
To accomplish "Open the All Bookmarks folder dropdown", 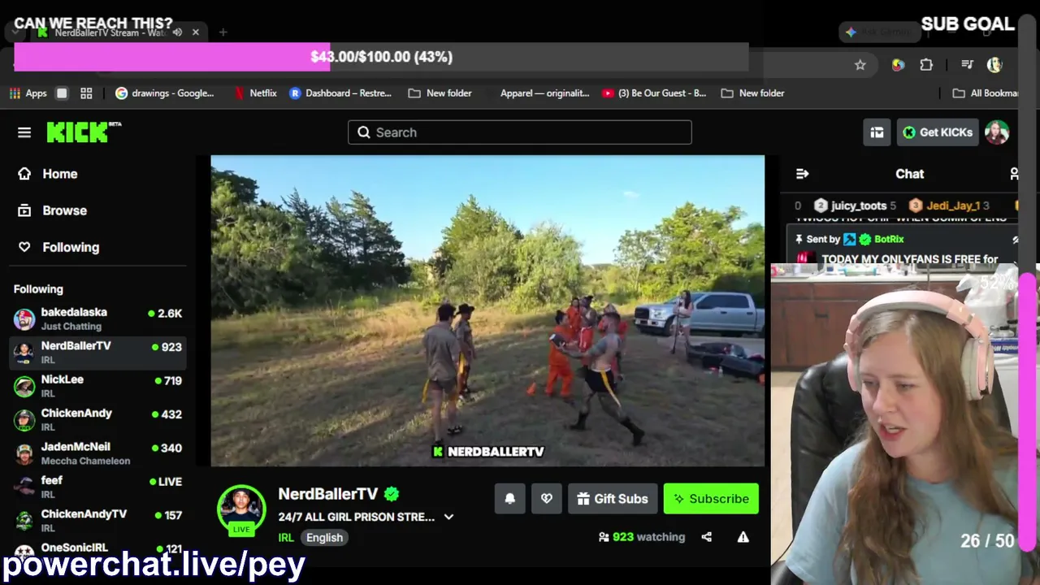I will tap(987, 93).
